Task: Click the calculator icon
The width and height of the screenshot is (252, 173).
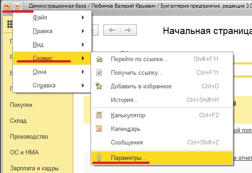Action: (x=99, y=115)
